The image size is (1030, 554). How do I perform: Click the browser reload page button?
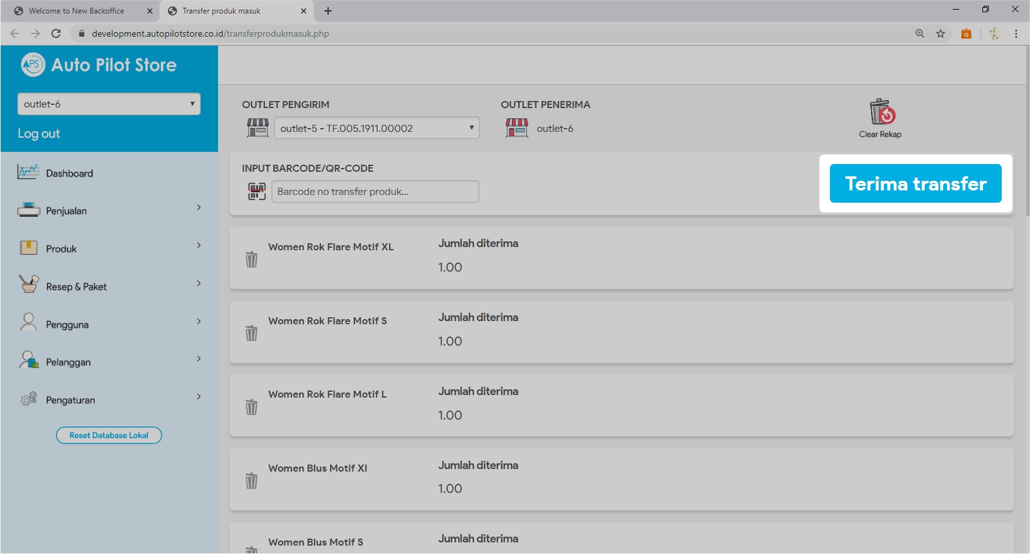click(56, 33)
